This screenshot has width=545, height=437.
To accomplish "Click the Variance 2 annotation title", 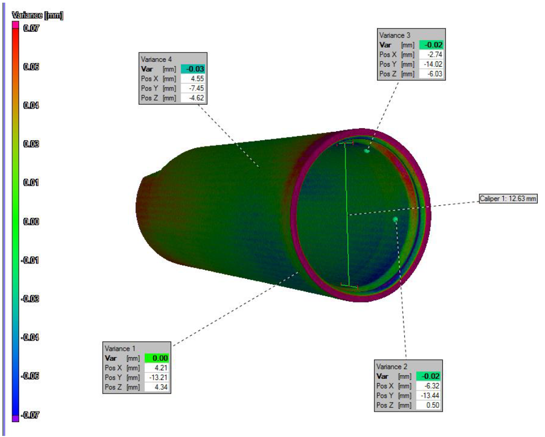I will pyautogui.click(x=391, y=367).
